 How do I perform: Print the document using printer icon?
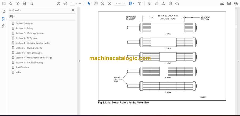[25, 3]
